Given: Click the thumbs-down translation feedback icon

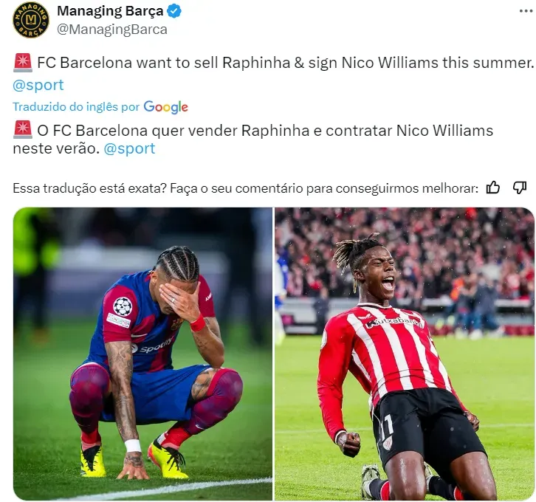Looking at the screenshot, I should (520, 188).
